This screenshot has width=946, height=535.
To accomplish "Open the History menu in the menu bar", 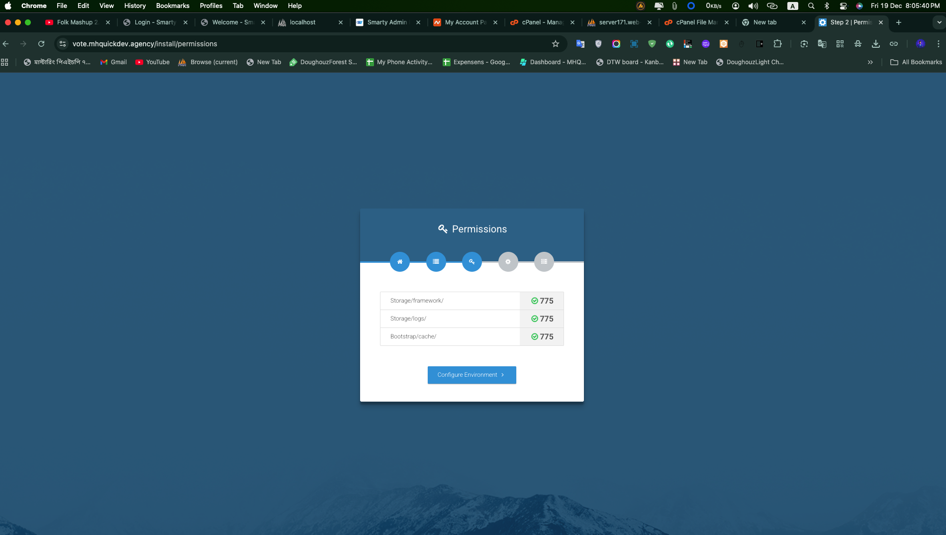I will tap(134, 5).
